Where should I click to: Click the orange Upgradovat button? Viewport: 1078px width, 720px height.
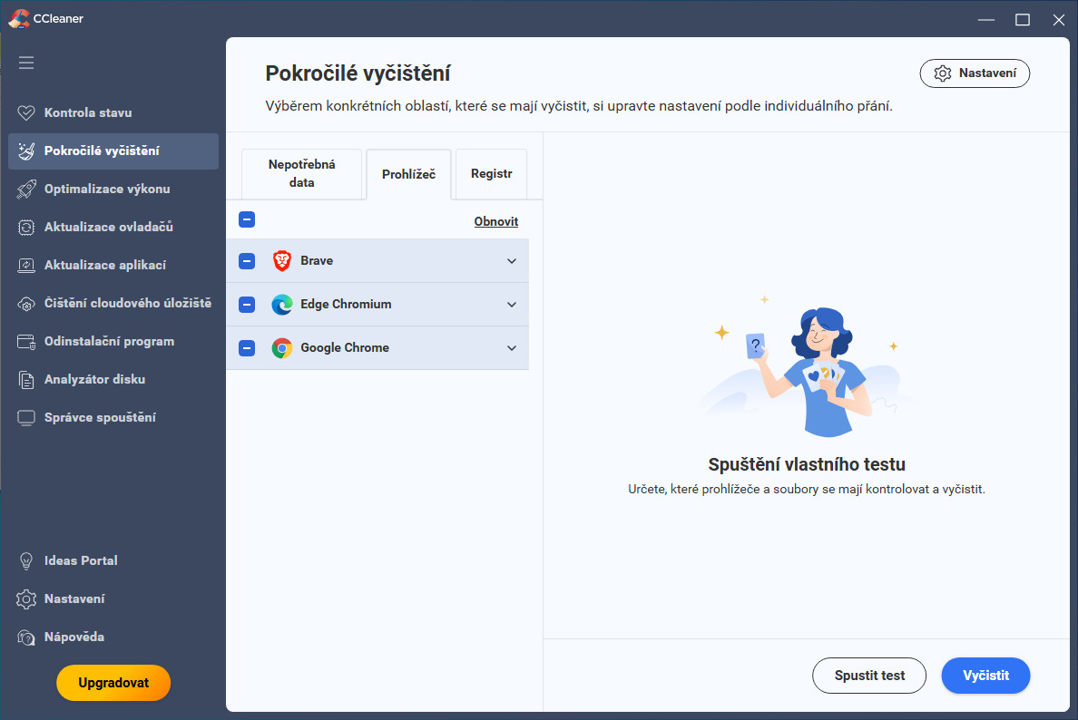(x=113, y=683)
